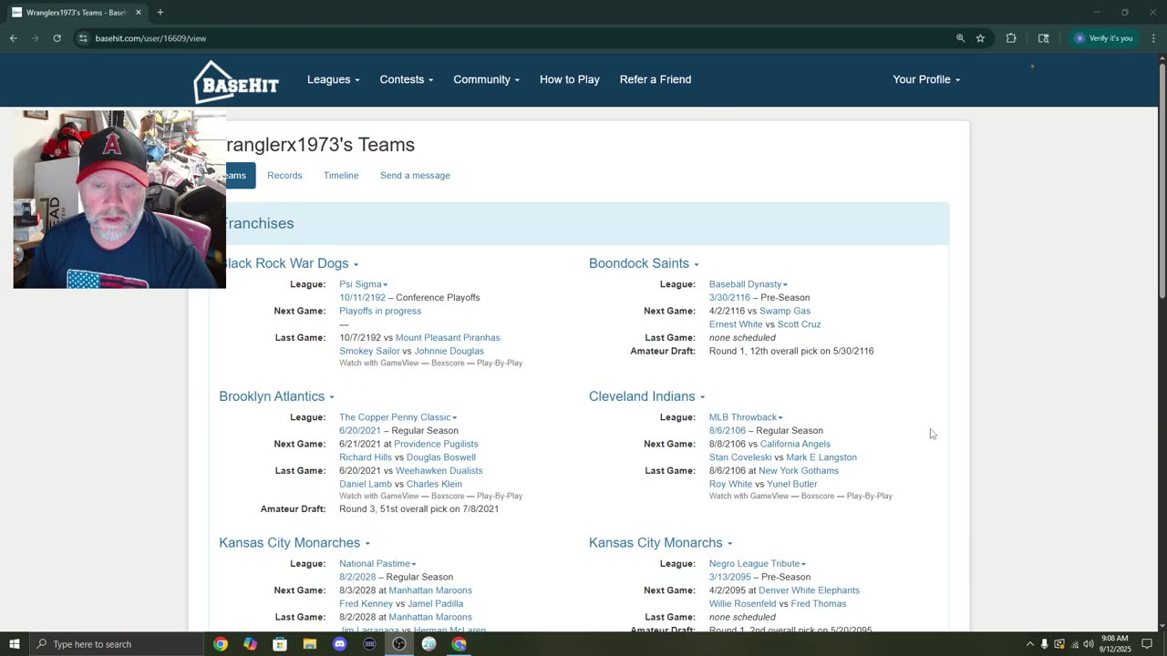The height and width of the screenshot is (656, 1167).
Task: Open the Psi Sigma league dropdown
Action: point(364,284)
